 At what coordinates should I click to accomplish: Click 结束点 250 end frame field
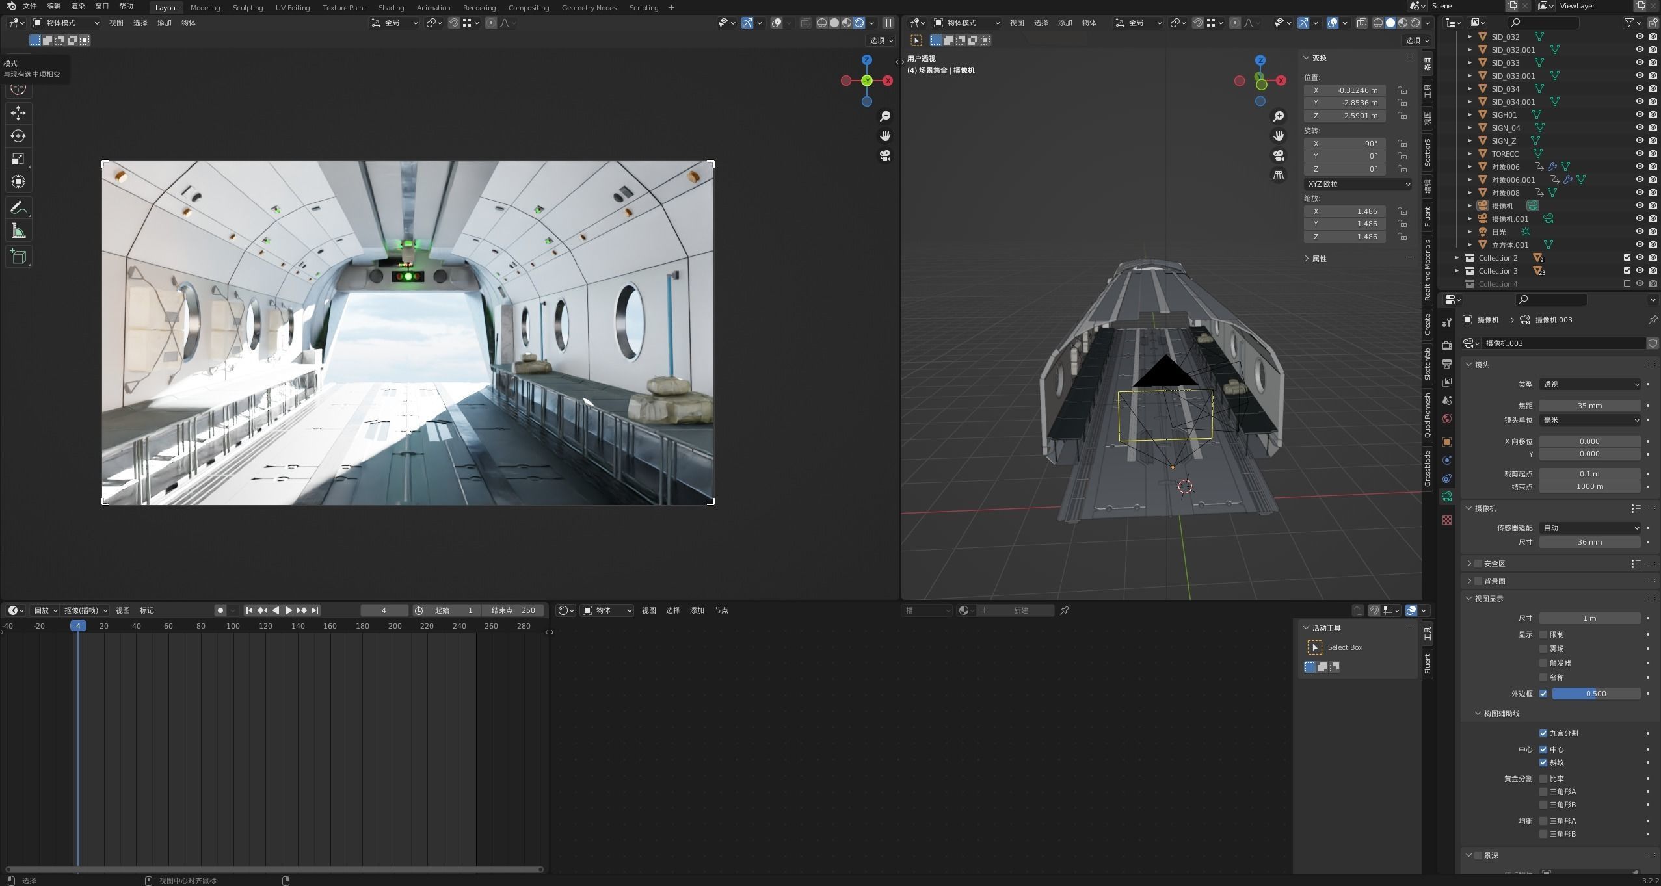point(513,610)
